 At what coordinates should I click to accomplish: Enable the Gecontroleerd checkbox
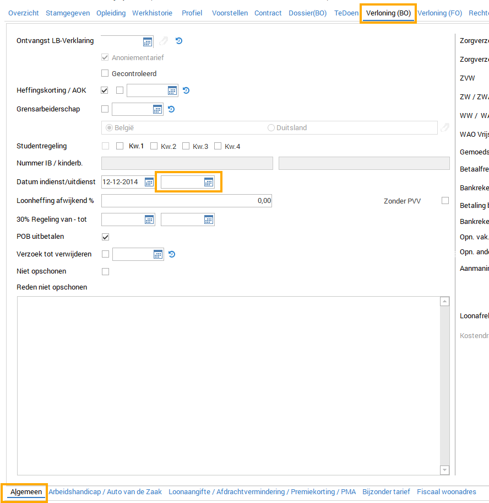(x=105, y=73)
